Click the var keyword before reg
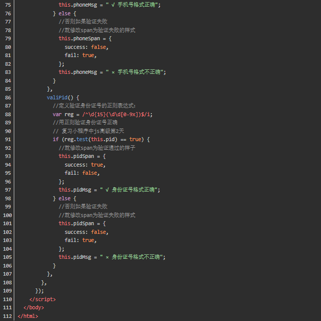 (57, 114)
